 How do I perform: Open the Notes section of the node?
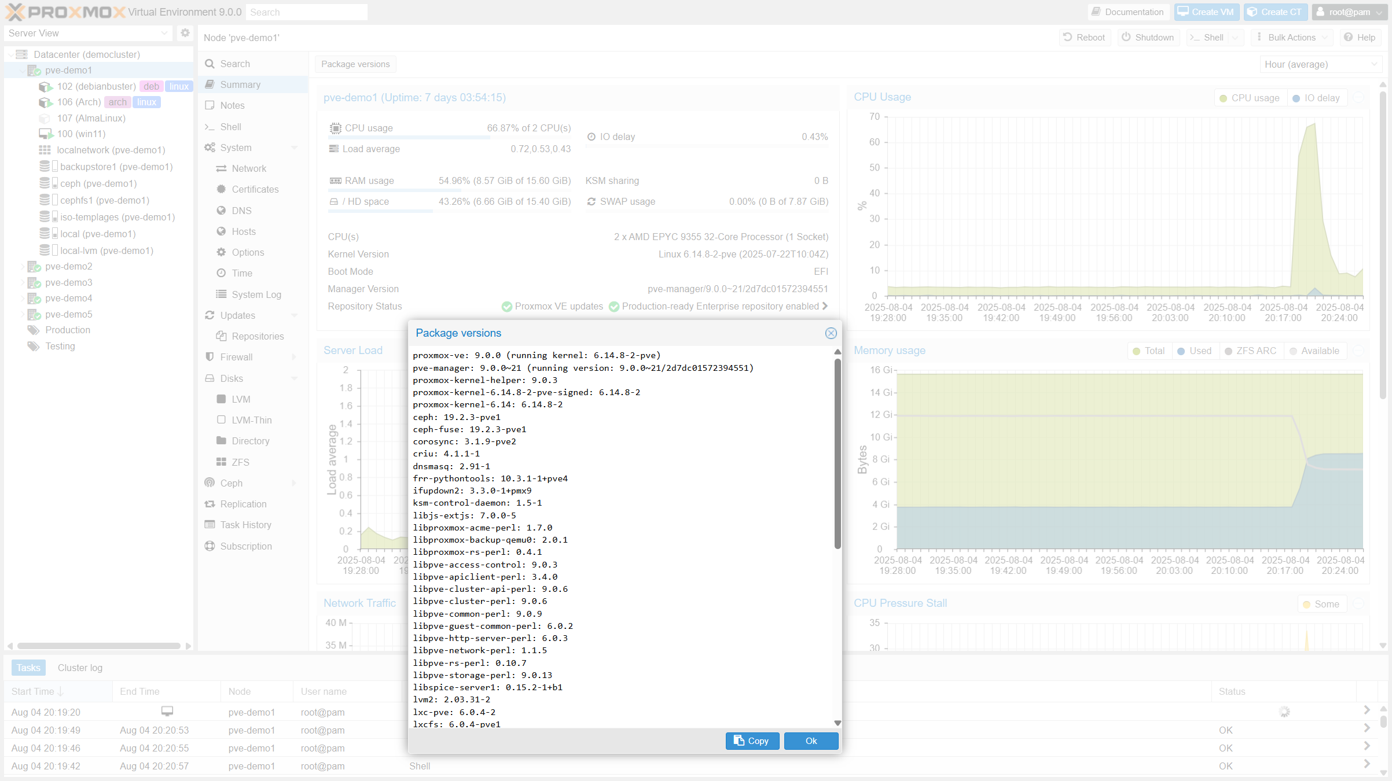pos(232,105)
